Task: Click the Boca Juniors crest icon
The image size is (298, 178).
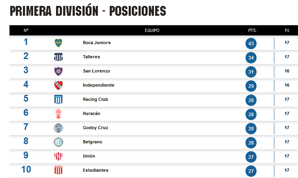Action: 58,43
